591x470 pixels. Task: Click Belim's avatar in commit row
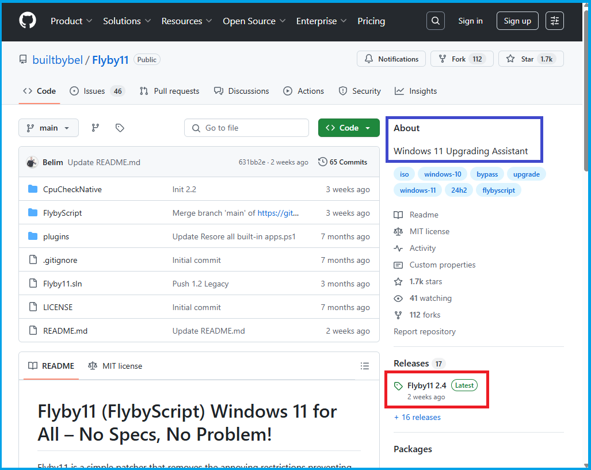pyautogui.click(x=32, y=162)
